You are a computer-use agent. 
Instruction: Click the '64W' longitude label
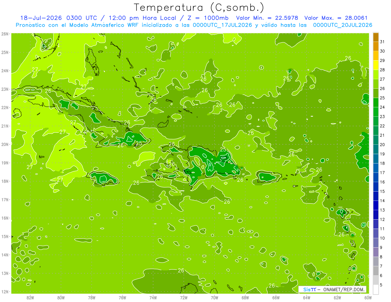pyautogui.click(x=307, y=297)
